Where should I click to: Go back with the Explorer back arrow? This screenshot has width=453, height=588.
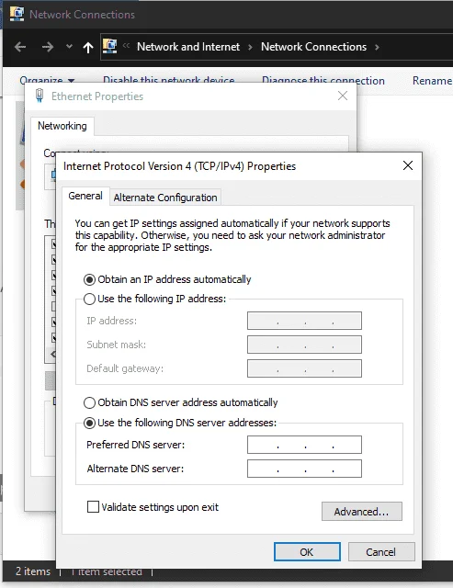[20, 47]
